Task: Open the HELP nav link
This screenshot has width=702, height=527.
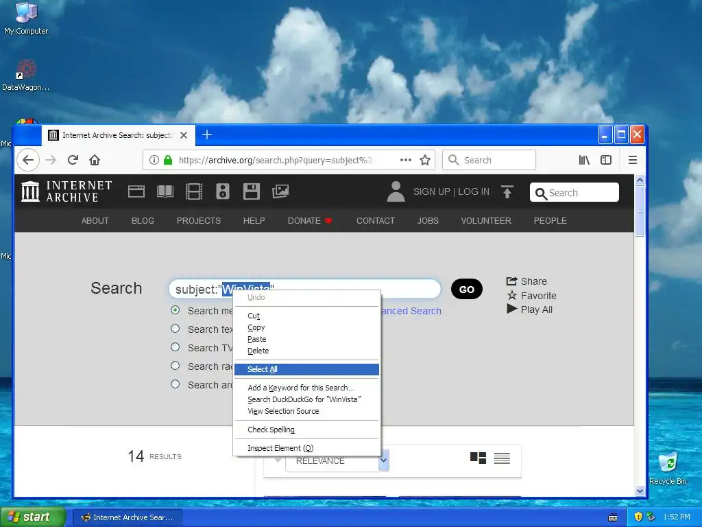Action: tap(254, 220)
